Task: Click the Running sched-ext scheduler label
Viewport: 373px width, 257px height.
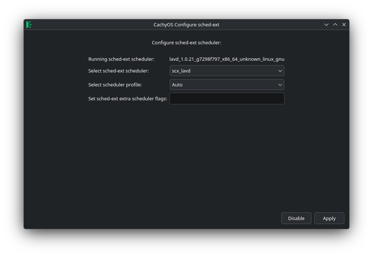Action: pyautogui.click(x=121, y=59)
